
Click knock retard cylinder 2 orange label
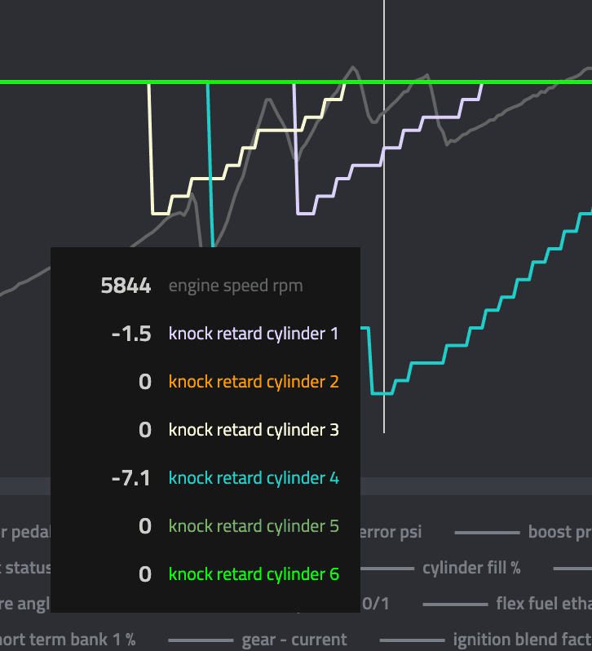(254, 382)
